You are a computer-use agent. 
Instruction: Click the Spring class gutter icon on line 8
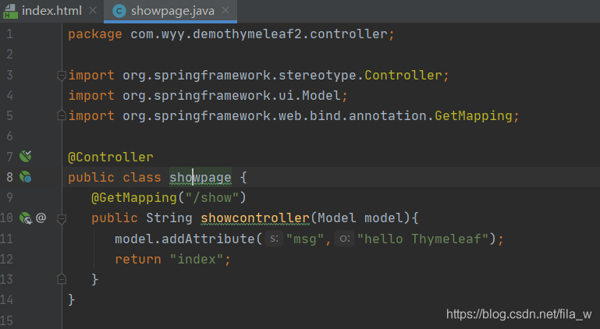point(26,177)
